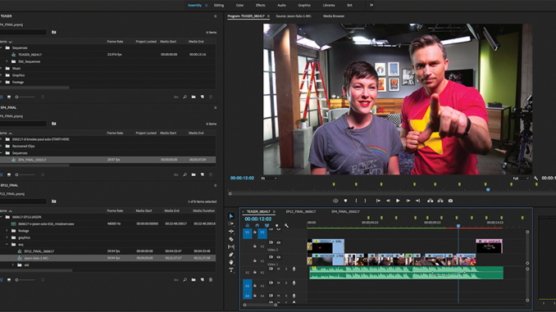The height and width of the screenshot is (312, 556).
Task: Click the Mark In bracket button
Action: tap(357, 201)
